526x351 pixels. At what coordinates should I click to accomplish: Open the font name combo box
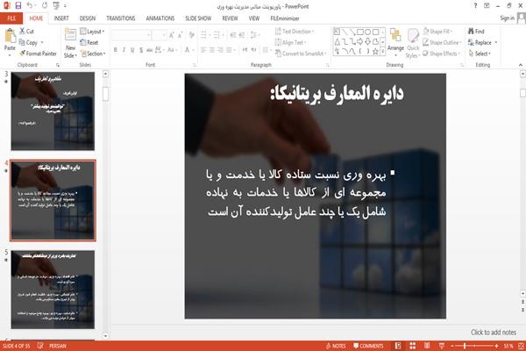pos(131,34)
